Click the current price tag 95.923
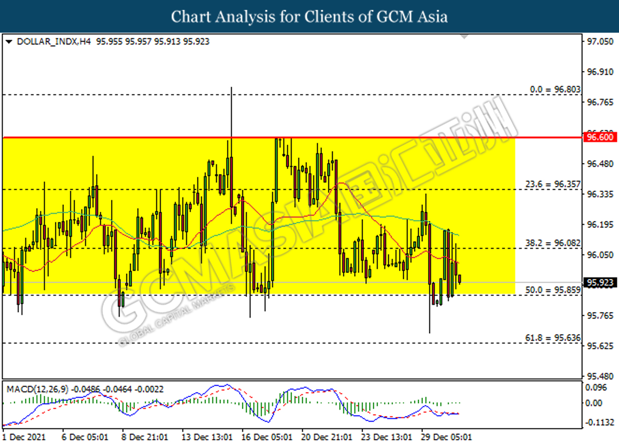This screenshot has height=442, width=619. [x=600, y=283]
